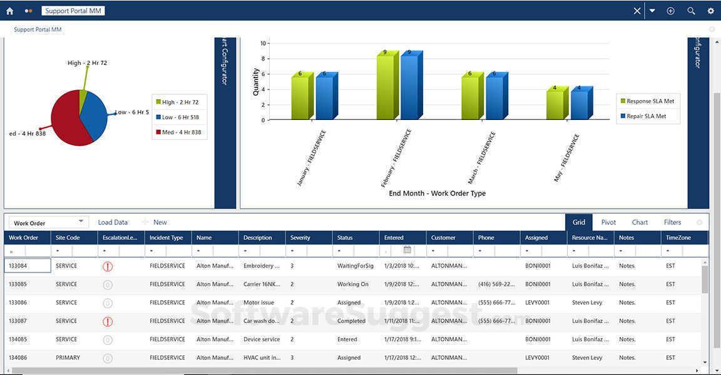The width and height of the screenshot is (721, 375).
Task: Select work order cell 133084
Action: click(28, 266)
